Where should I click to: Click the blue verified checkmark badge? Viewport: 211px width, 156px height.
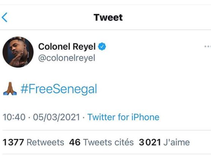102,46
